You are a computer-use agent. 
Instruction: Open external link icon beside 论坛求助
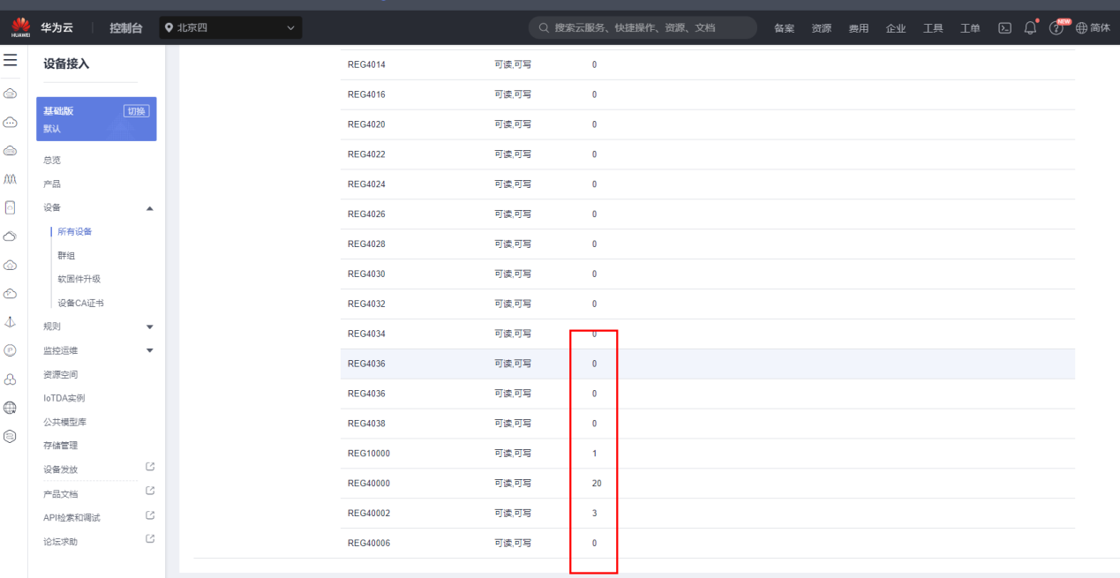pos(150,539)
